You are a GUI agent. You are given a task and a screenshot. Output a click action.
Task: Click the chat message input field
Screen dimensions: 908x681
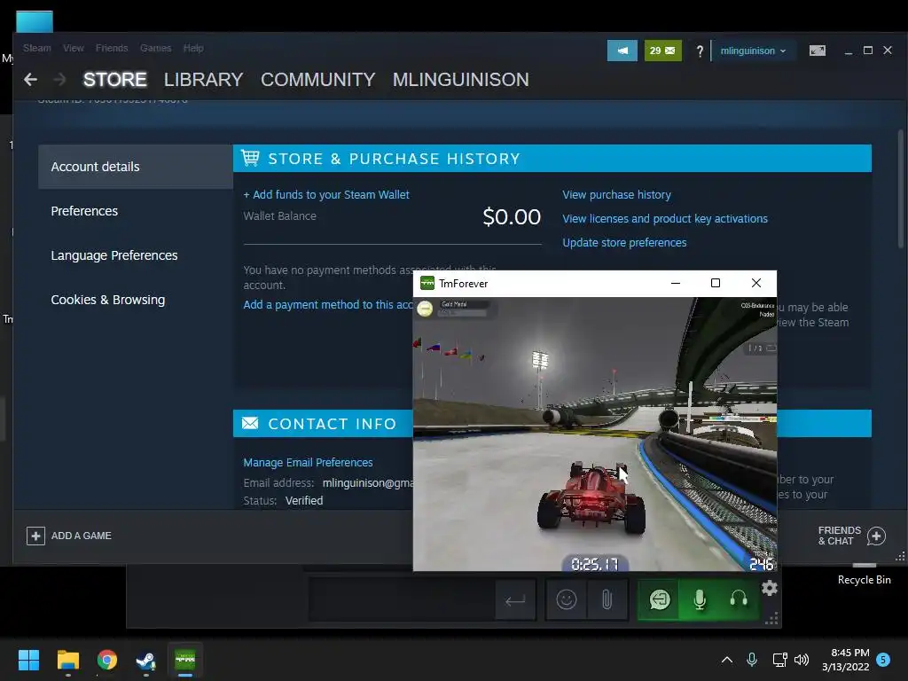403,599
